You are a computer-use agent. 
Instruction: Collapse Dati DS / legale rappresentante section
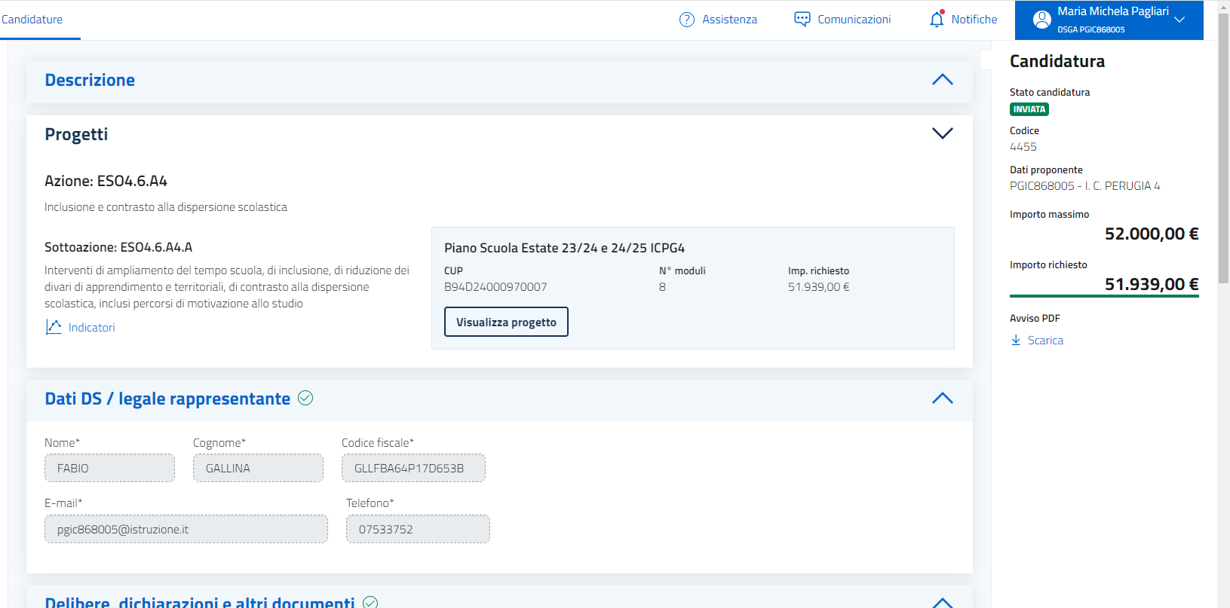942,399
